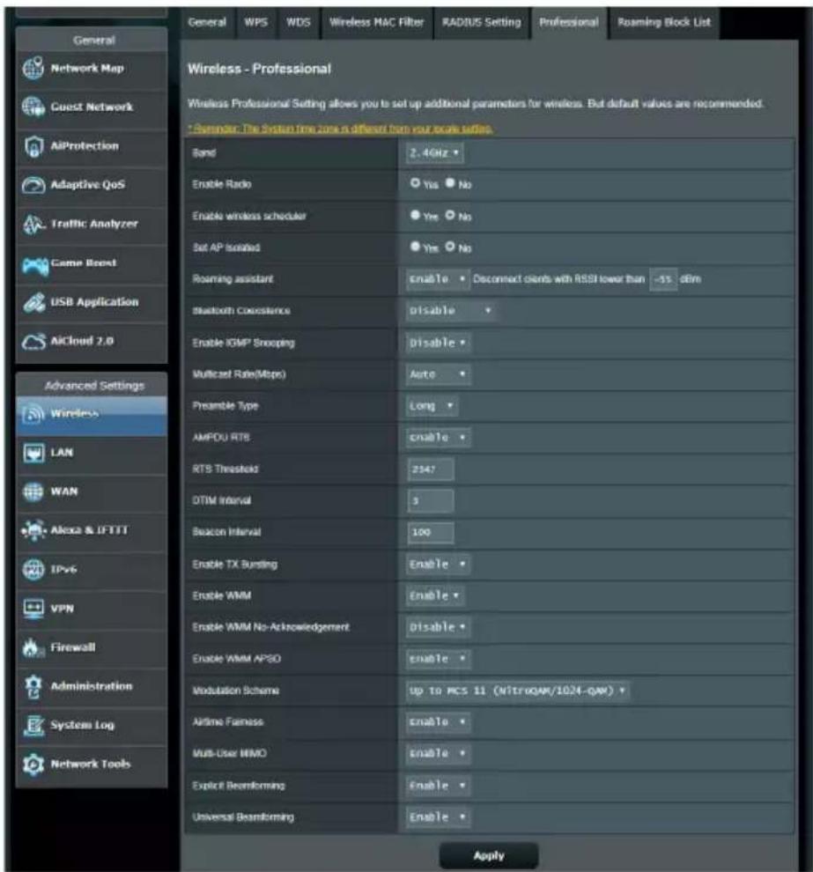Open Administration gear icon
Image resolution: width=813 pixels, height=872 pixels.
click(33, 686)
